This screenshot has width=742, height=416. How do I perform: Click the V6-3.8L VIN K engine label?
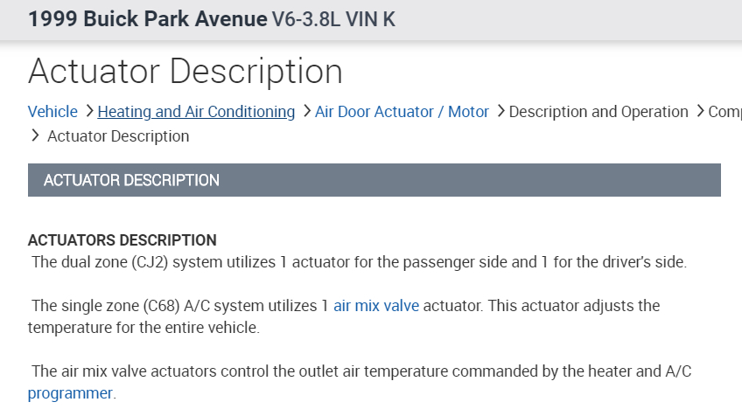click(x=333, y=19)
